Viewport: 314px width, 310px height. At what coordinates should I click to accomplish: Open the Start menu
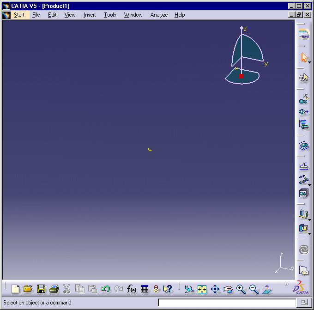19,15
